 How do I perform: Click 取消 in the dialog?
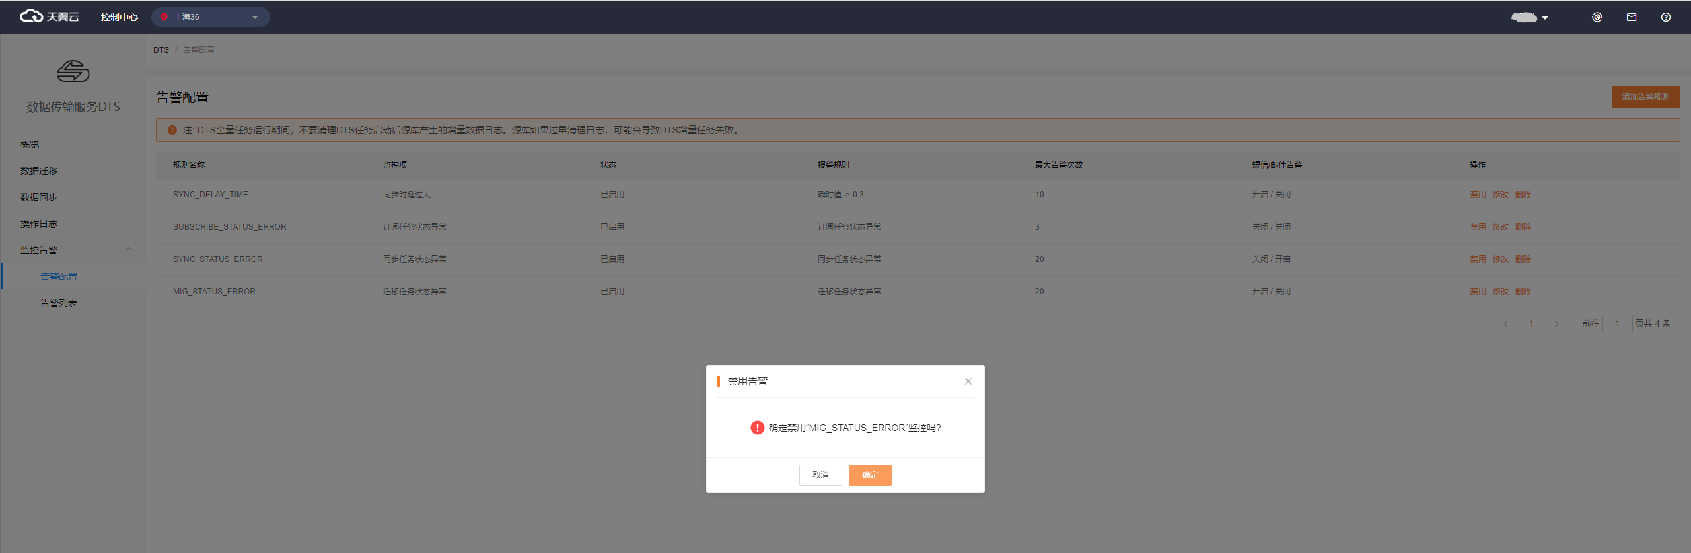tap(820, 475)
